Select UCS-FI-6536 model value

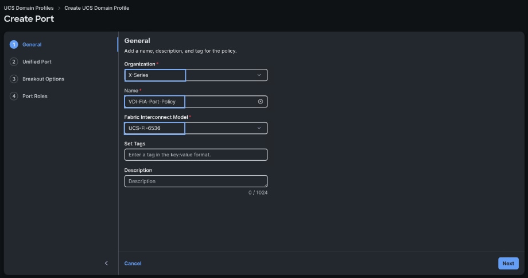pos(145,128)
